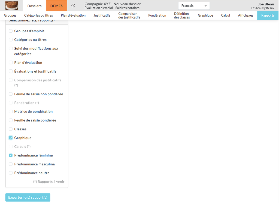Uncheck the Prédominance féminine checkbox
The image size is (279, 203).
(11, 155)
